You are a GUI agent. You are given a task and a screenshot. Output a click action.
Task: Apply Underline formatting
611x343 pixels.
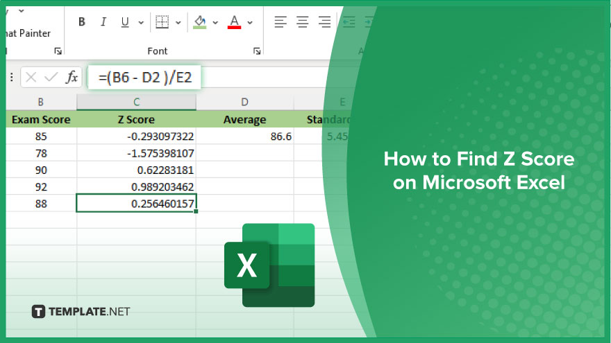coord(125,21)
